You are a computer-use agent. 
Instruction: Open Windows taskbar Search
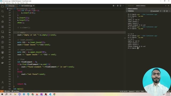click(x=6, y=94)
